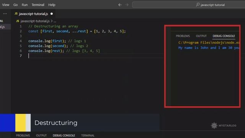Click the Go Forward arrow
The width and height of the screenshot is (245, 138).
tap(127, 5)
